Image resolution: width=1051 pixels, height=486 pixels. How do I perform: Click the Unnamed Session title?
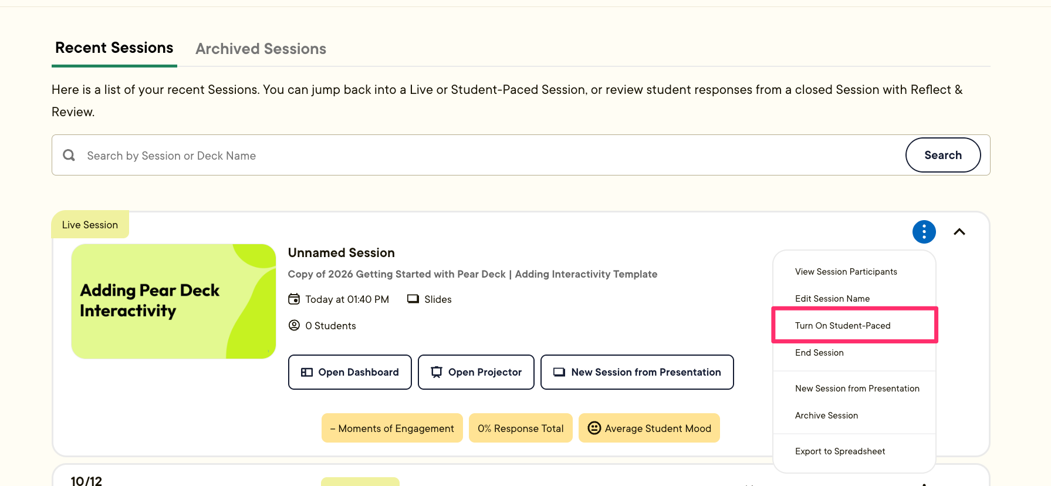click(x=342, y=253)
